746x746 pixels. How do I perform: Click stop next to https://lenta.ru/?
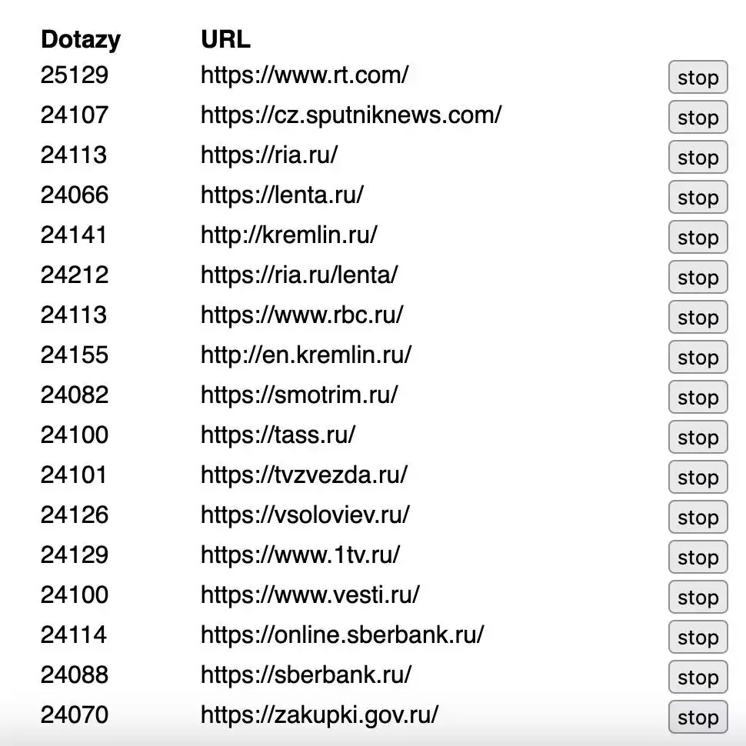click(698, 198)
